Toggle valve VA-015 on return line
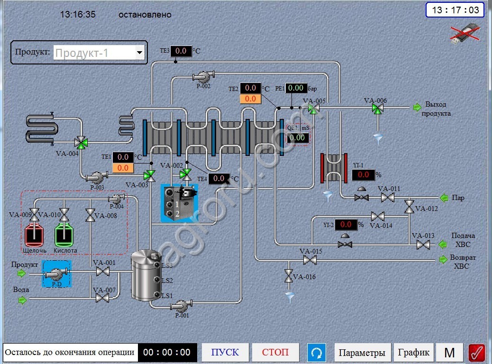 point(310,260)
